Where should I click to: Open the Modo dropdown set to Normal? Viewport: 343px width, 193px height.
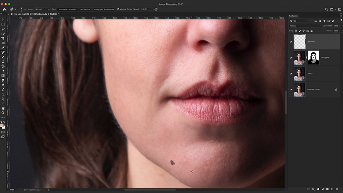tap(42, 9)
